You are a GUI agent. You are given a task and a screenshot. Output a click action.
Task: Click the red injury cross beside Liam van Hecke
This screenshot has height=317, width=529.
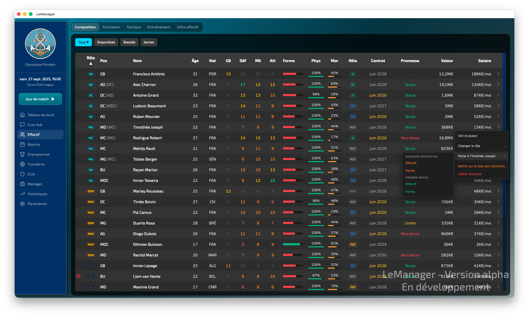(78, 276)
